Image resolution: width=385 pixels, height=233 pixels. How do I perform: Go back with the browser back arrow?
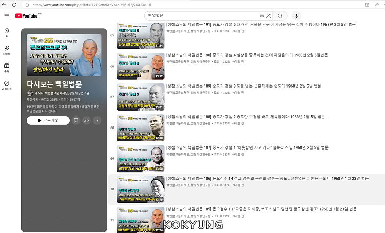4,5
